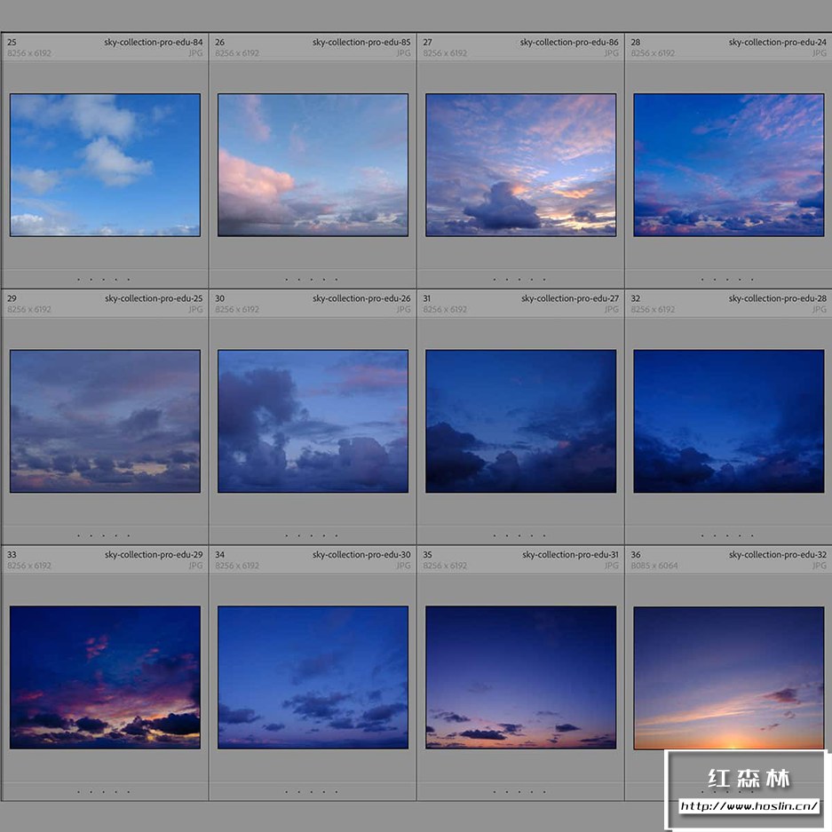Image resolution: width=832 pixels, height=832 pixels.
Task: Select the sky-collection-pro-edu-25 thumbnail
Action: [105, 421]
